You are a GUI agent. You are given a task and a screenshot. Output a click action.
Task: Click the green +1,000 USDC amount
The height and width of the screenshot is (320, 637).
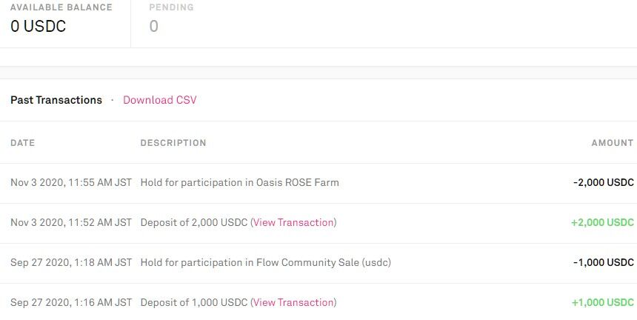[603, 302]
